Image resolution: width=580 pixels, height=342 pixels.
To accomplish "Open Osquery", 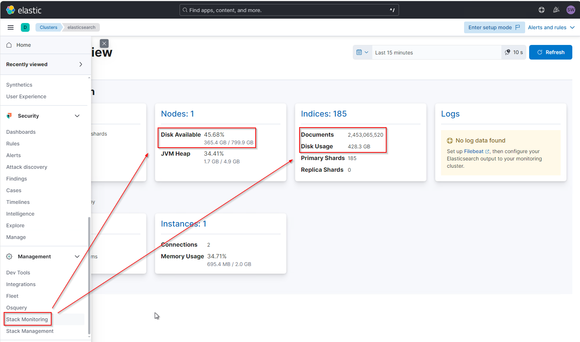I will tap(16, 308).
